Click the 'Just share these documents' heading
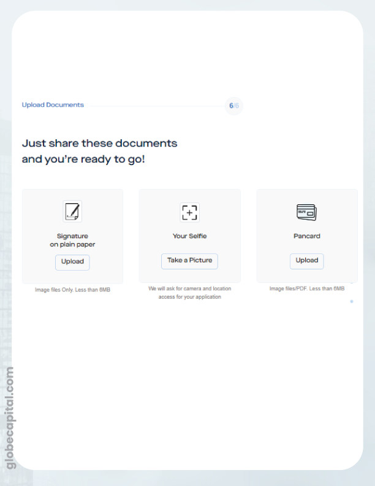This screenshot has height=486, width=375. tap(99, 151)
